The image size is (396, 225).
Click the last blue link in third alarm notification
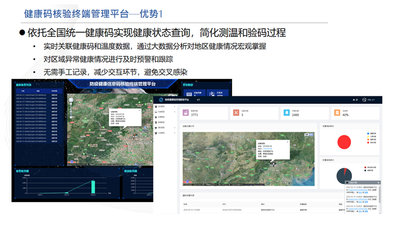coord(366,211)
